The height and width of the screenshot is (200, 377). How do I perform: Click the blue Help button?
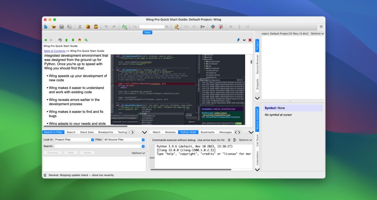147,32
